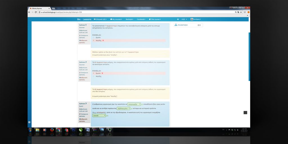
Task: Select 'Ψευδής' radio button in question 2
Action: click(94, 76)
